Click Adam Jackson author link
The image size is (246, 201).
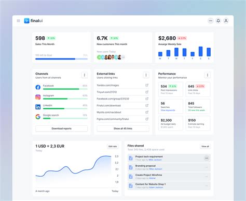point(156,188)
